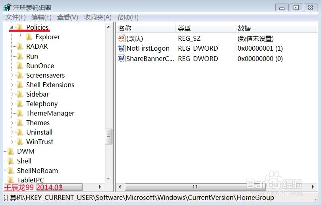Screen dimensions: 321x205
Task: Click values pane horizontal scrollbar thumb
Action: [x=195, y=187]
